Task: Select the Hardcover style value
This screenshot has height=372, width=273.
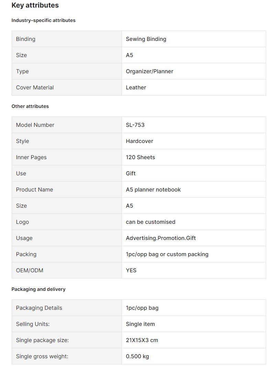Action: (139, 141)
